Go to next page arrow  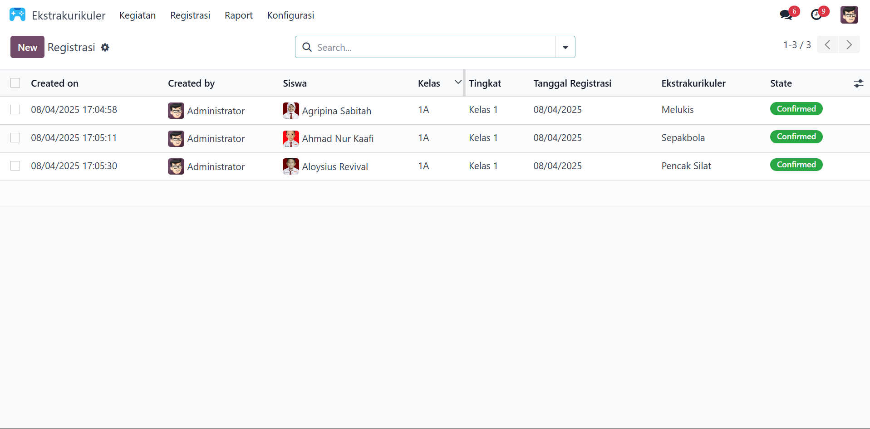point(849,45)
